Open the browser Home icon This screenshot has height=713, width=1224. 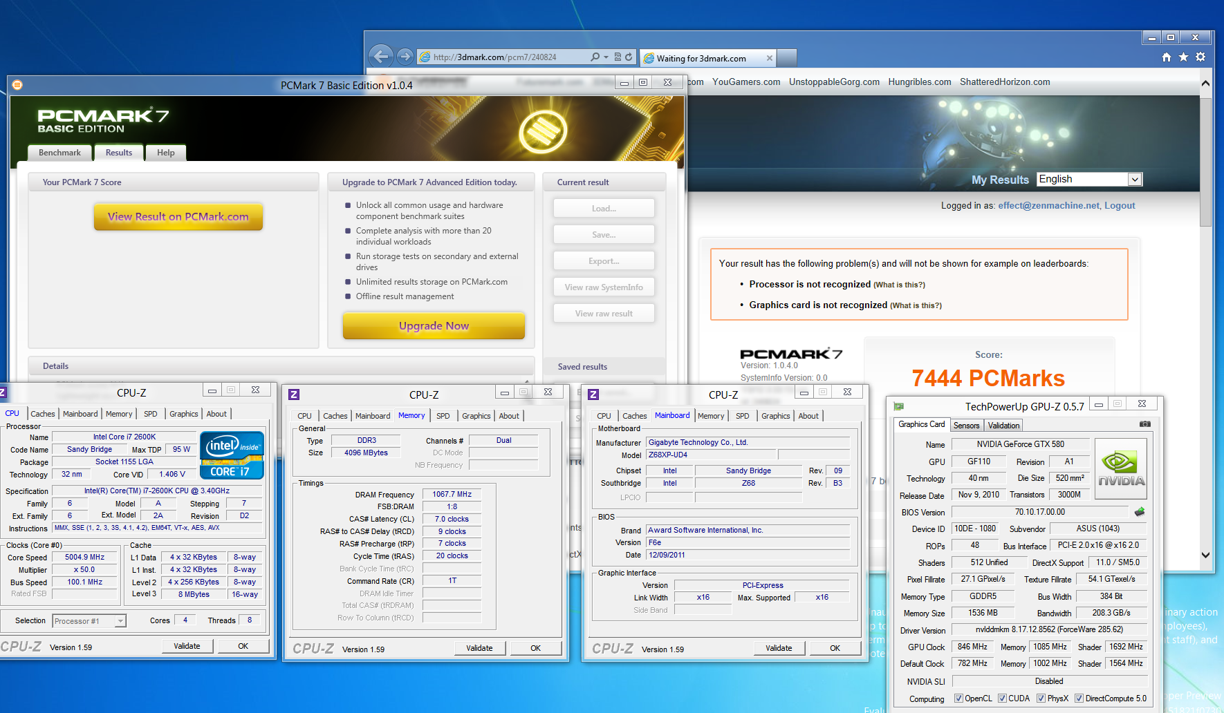pyautogui.click(x=1167, y=57)
